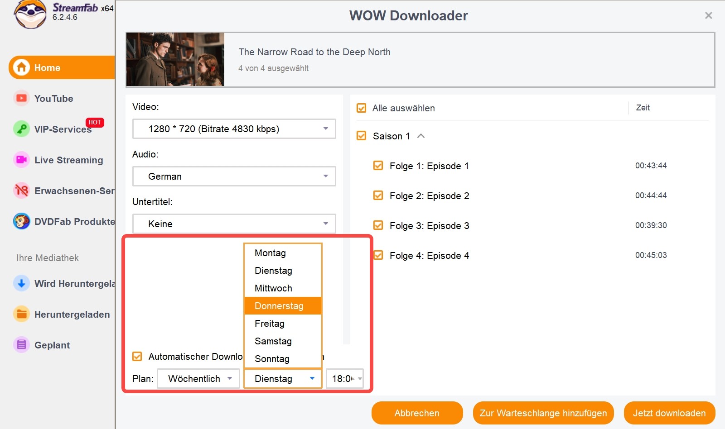Click '4 von 4 ausgewählt' text
This screenshot has width=725, height=429.
pos(273,68)
